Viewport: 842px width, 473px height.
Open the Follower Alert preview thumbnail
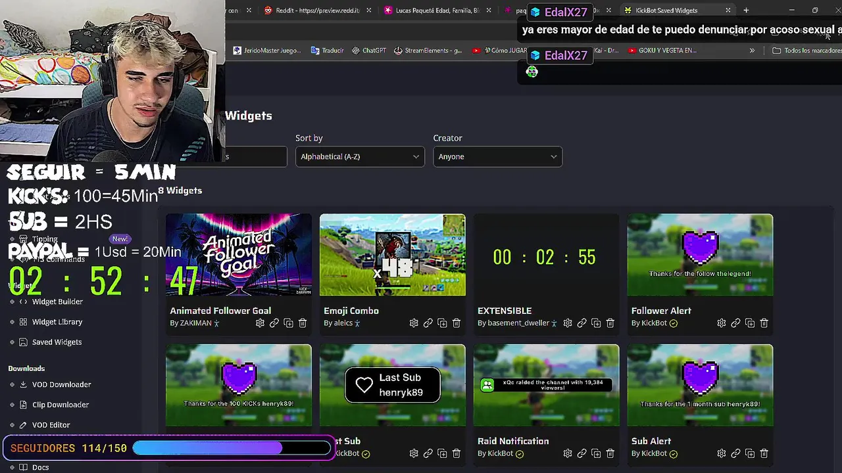pyautogui.click(x=701, y=255)
